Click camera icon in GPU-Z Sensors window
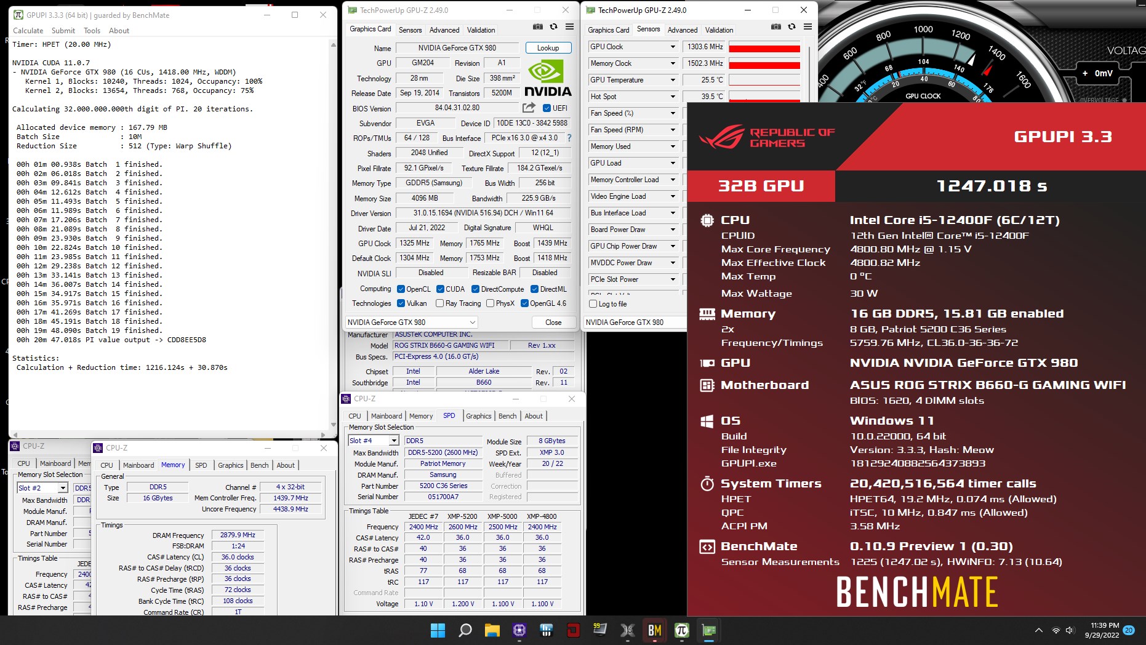1146x645 pixels. pyautogui.click(x=776, y=27)
